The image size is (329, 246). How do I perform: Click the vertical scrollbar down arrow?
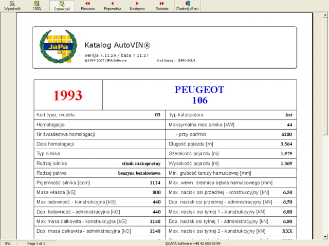click(x=325, y=236)
